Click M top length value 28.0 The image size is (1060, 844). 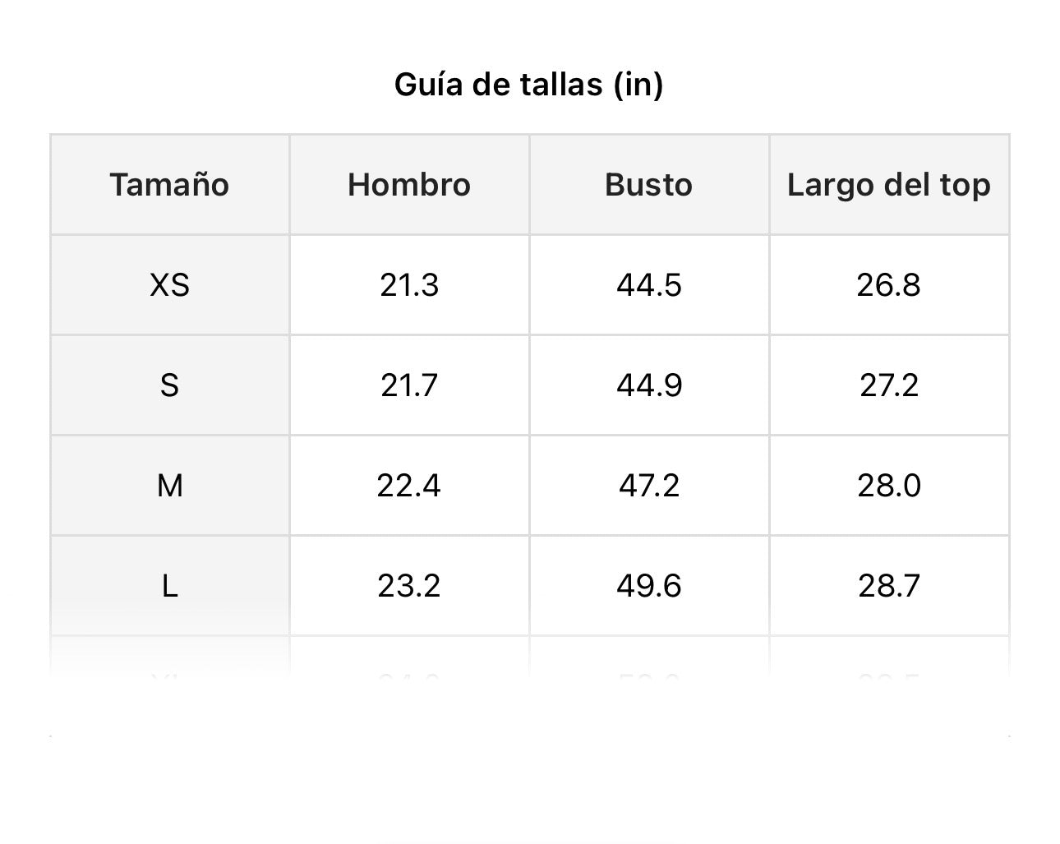[x=888, y=486]
